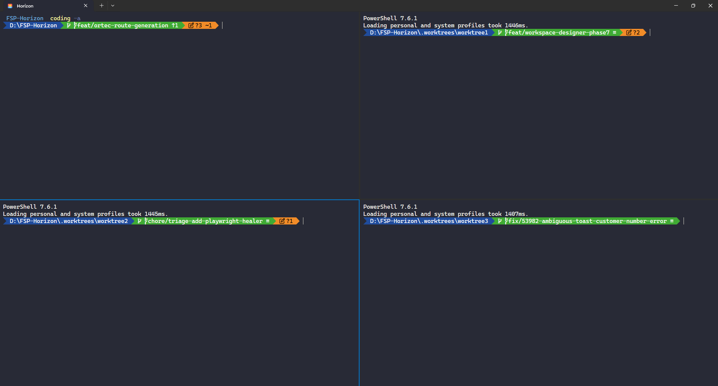This screenshot has height=386, width=718.
Task: Click 'PowerShell 7.6.1' in top-right pane
Action: (x=390, y=18)
